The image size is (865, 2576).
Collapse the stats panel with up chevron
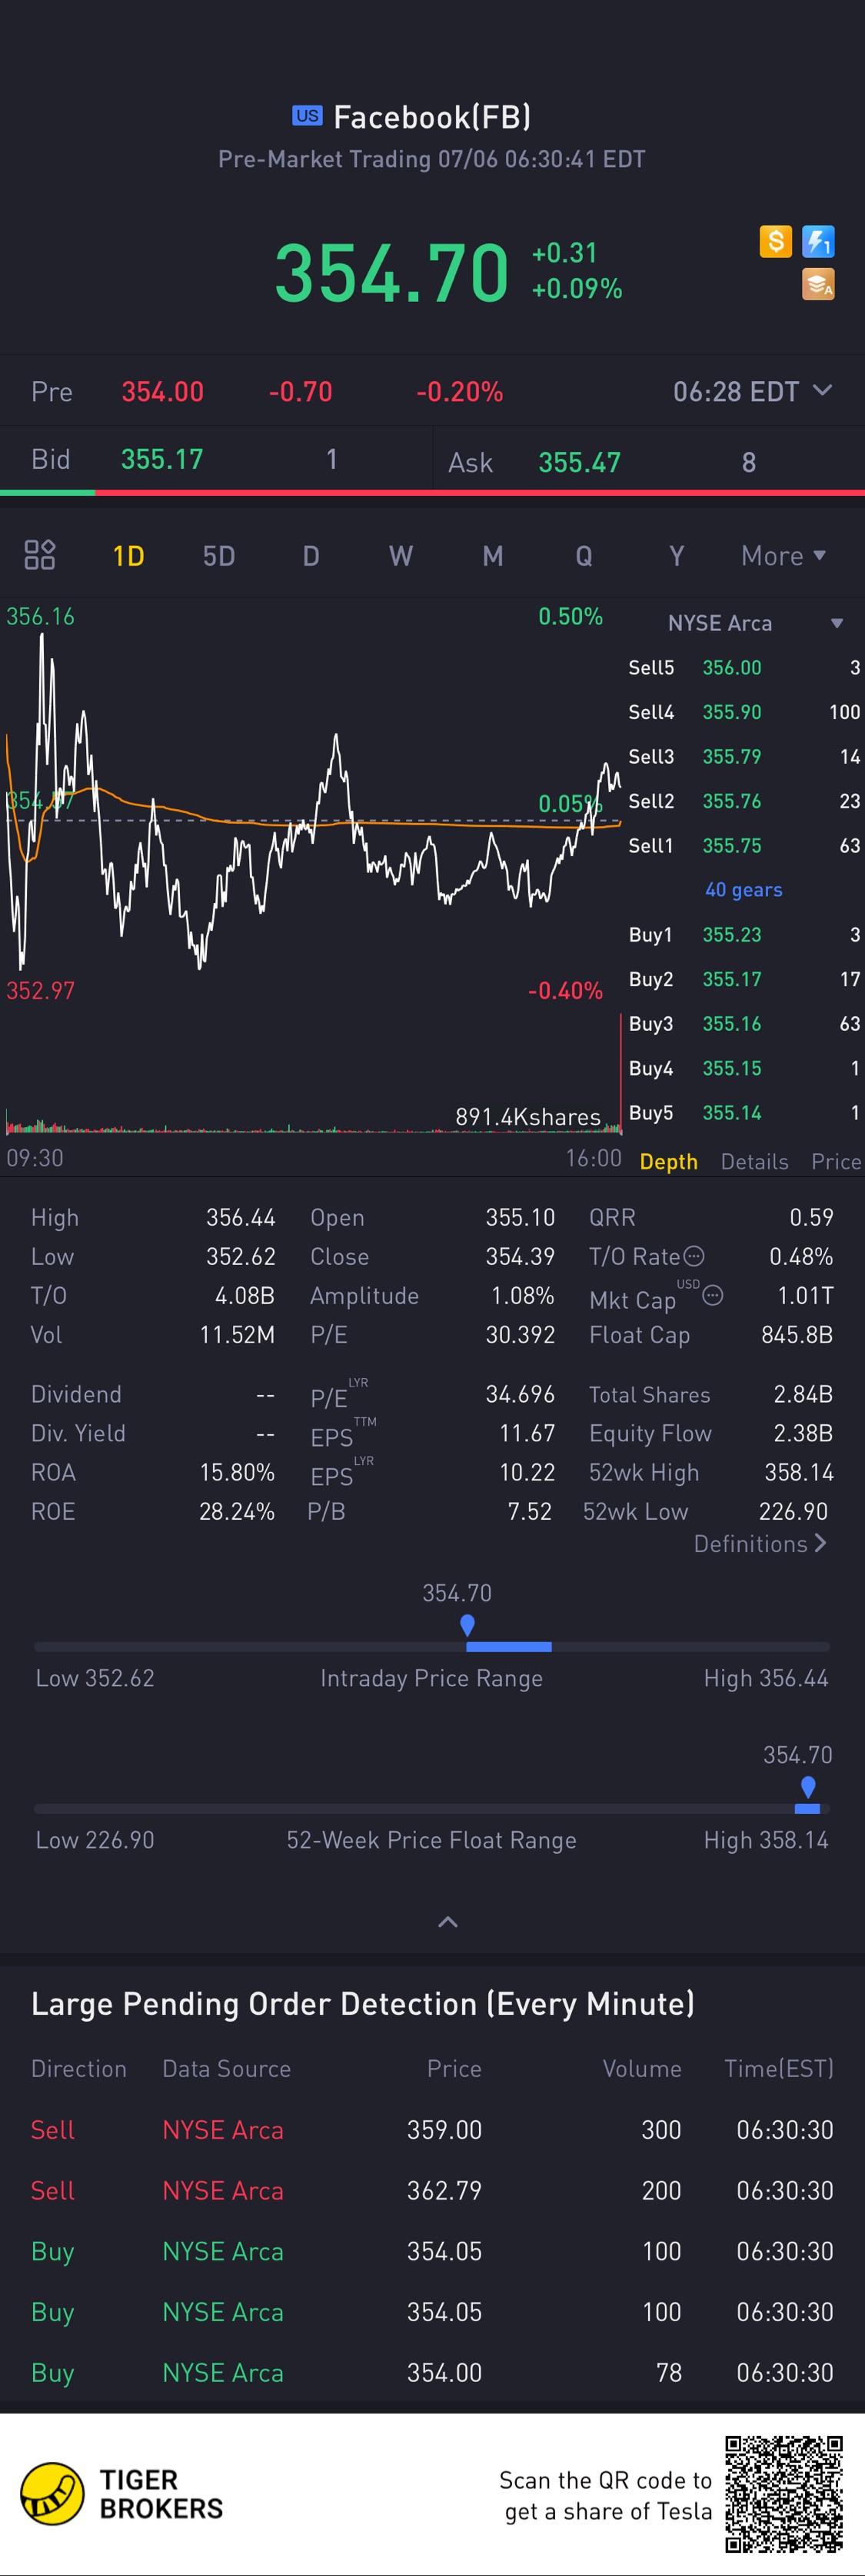[x=448, y=1922]
